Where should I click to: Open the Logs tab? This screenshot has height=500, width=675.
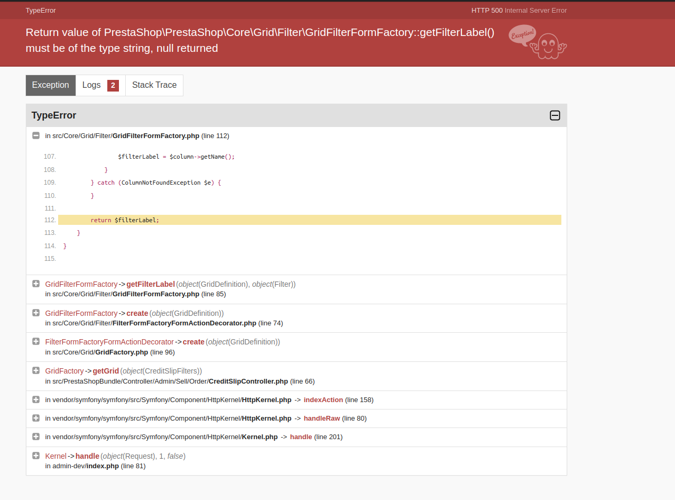(x=100, y=85)
